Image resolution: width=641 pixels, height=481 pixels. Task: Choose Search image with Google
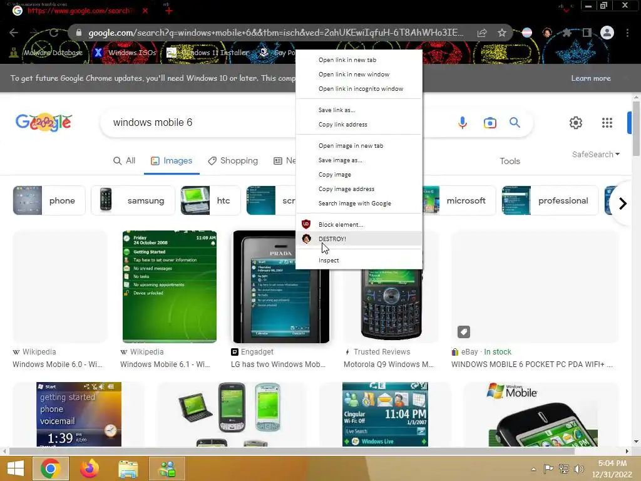click(x=359, y=204)
